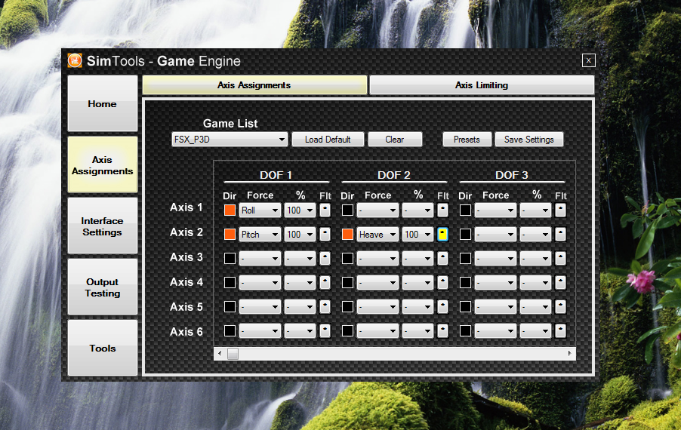Click the Load Default button
The height and width of the screenshot is (430, 681).
[328, 140]
